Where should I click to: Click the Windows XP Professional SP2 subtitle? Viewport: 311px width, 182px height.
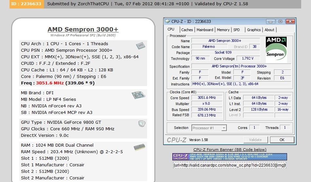(83, 35)
